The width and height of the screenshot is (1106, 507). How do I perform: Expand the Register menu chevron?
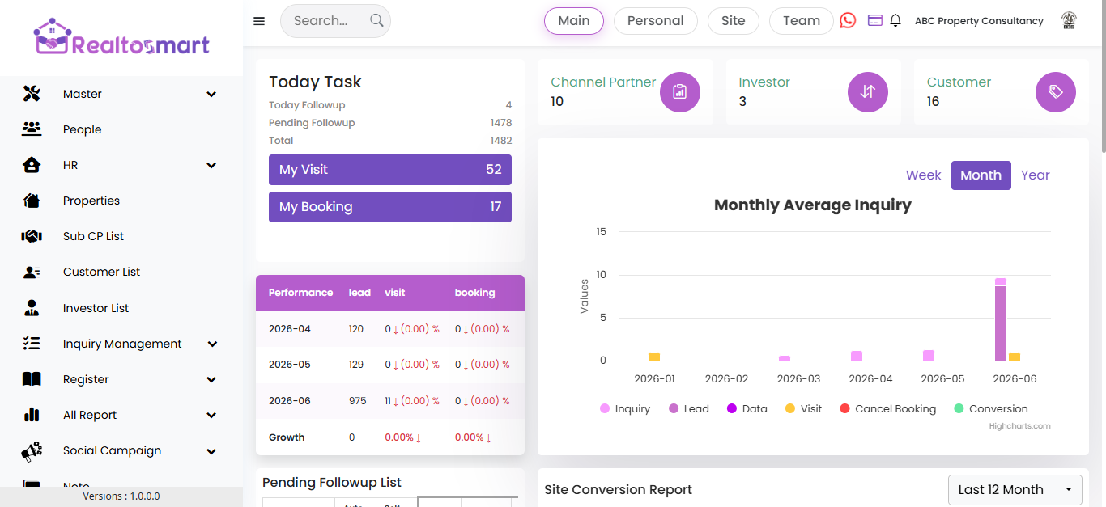(x=211, y=379)
